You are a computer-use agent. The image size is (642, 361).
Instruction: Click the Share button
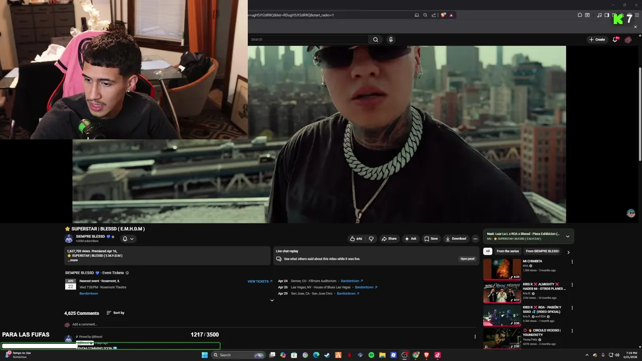pyautogui.click(x=389, y=239)
